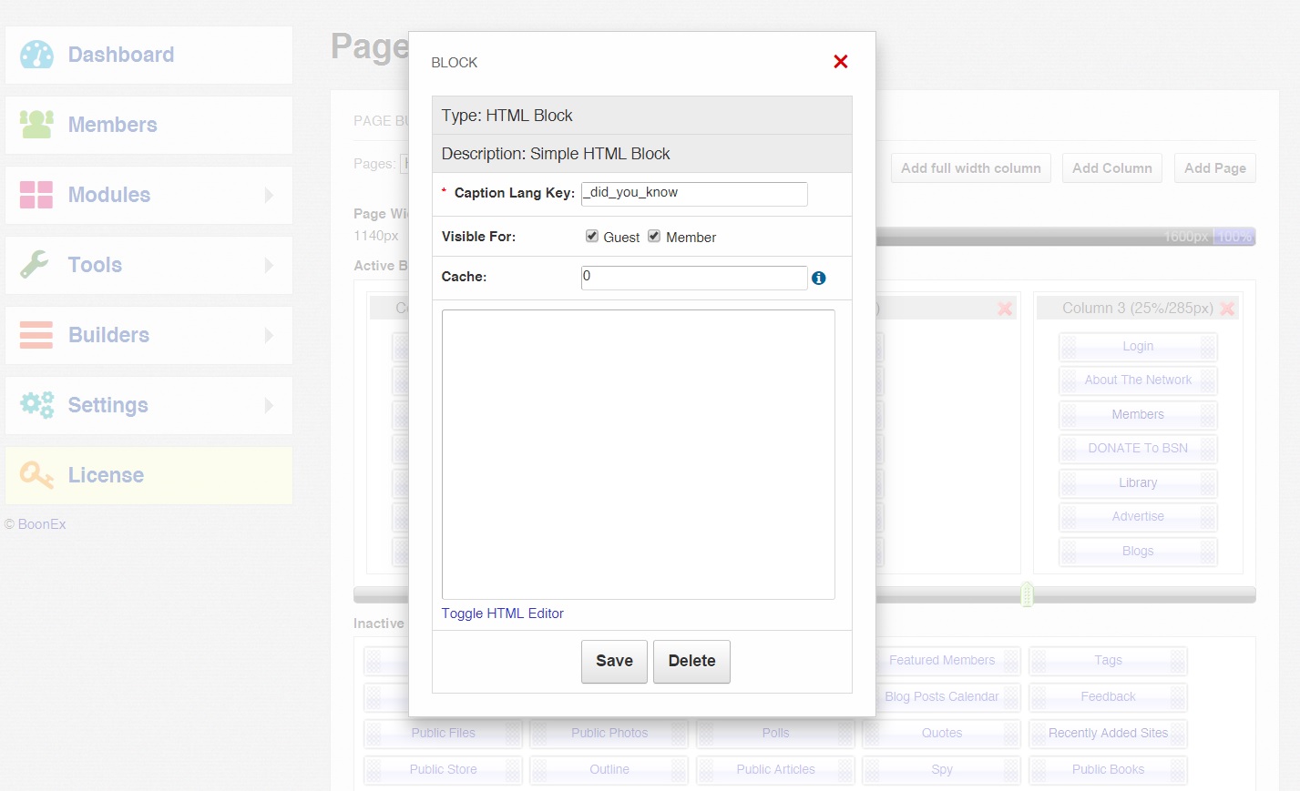
Task: Uncheck the Member visibility checkbox
Action: coord(654,237)
